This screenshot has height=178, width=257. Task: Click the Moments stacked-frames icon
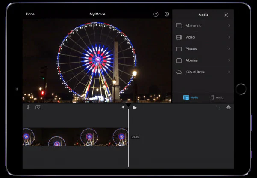point(179,26)
